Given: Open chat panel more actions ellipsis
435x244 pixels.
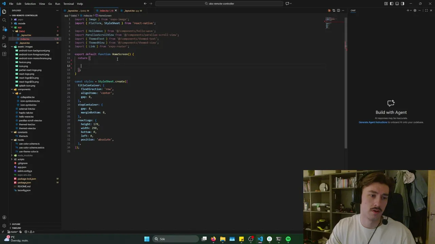Looking at the screenshot, I should tap(420, 11).
